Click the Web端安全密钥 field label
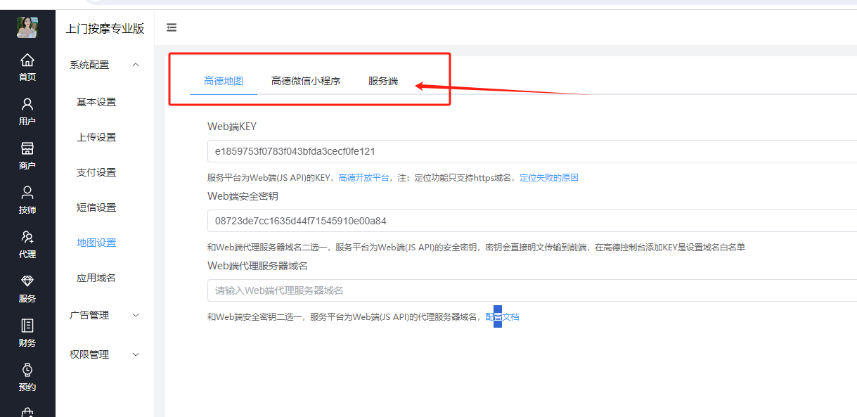This screenshot has width=857, height=417. tap(243, 196)
